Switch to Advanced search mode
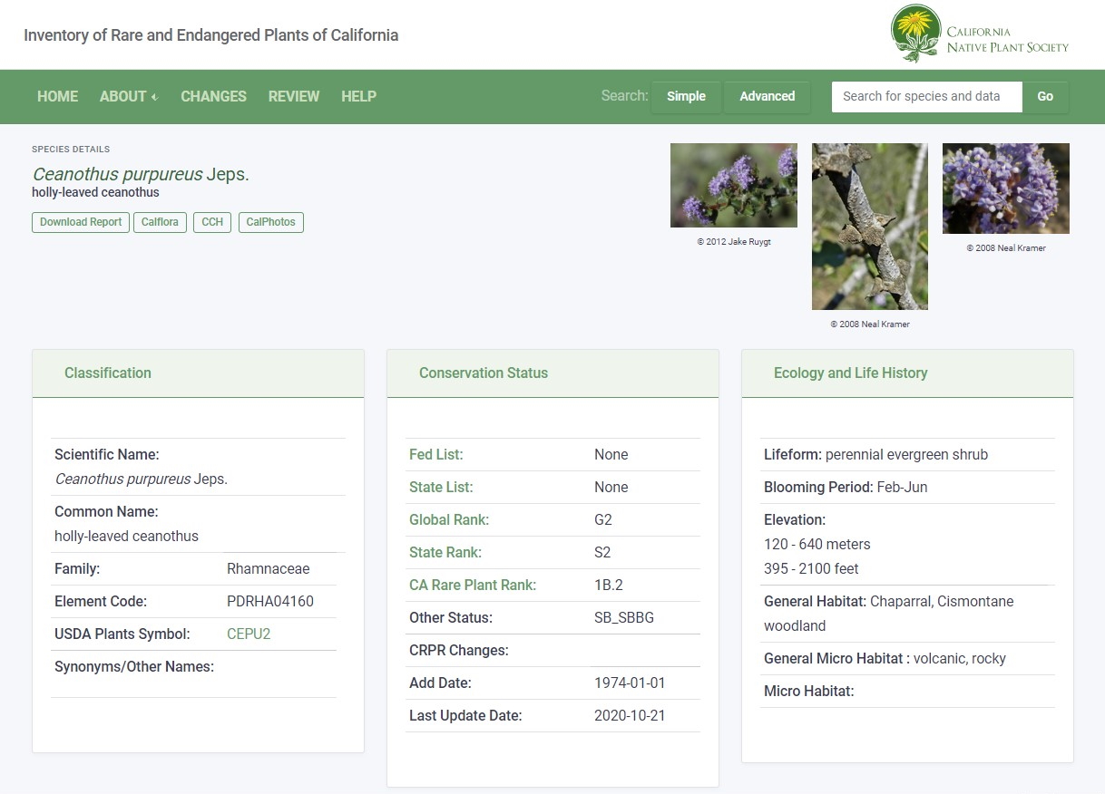Viewport: 1105px width, 794px height. click(x=767, y=96)
